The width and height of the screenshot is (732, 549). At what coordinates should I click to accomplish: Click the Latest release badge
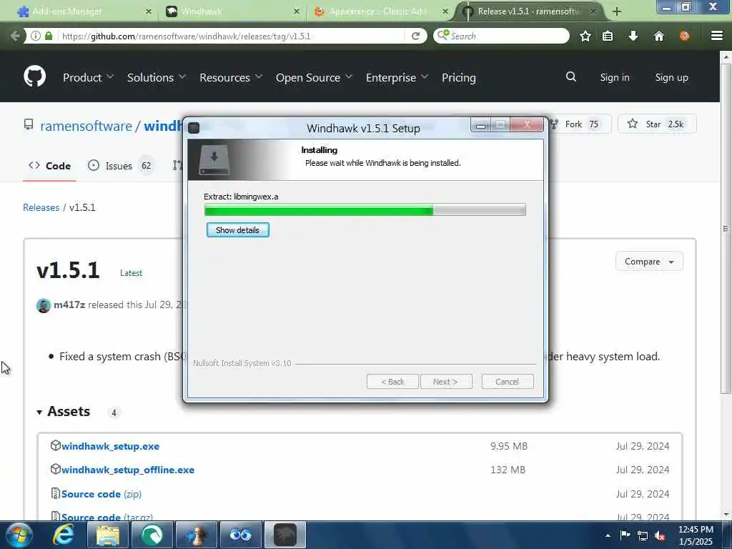(131, 273)
